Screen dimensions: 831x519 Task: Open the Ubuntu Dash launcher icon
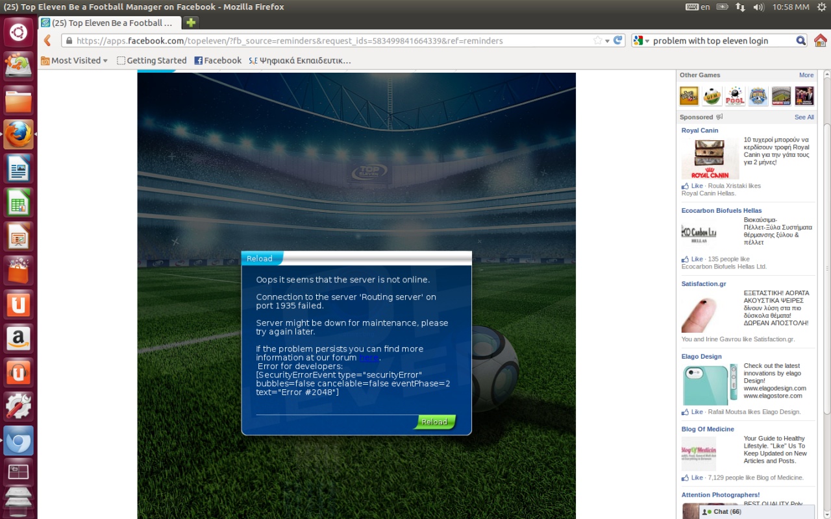coord(18,32)
